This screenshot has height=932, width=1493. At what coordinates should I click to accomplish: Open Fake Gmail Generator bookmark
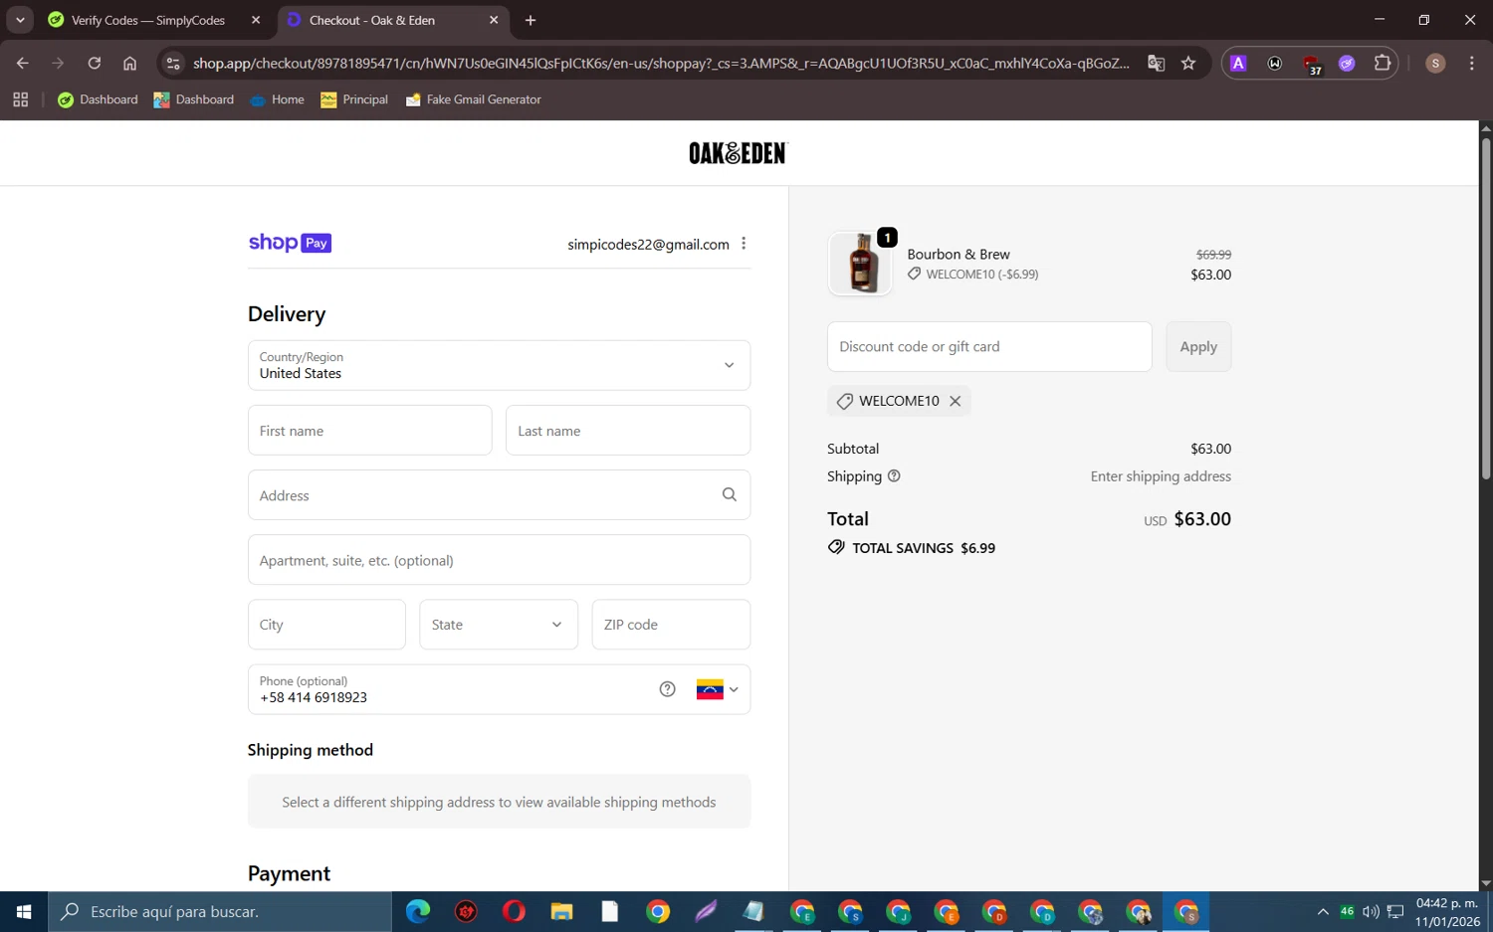click(474, 99)
